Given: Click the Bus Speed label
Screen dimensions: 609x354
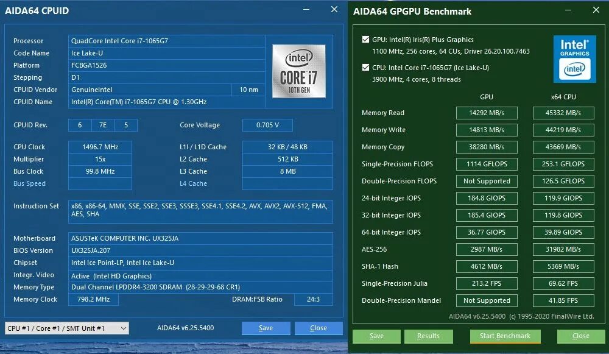Looking at the screenshot, I should click(29, 183).
